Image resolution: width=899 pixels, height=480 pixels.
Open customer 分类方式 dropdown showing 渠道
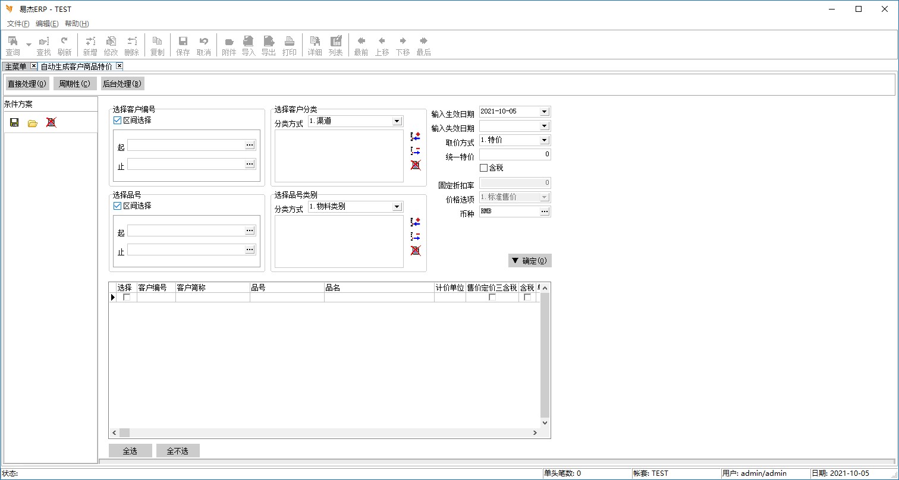pos(397,121)
